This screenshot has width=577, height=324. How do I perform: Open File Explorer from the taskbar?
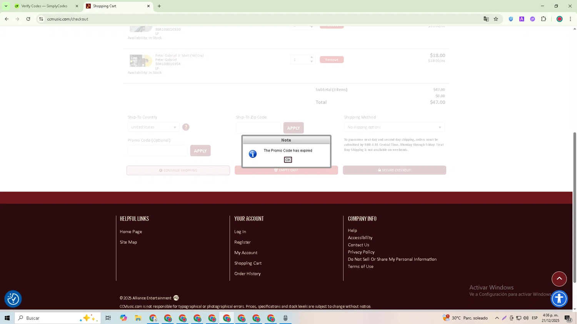(x=138, y=318)
